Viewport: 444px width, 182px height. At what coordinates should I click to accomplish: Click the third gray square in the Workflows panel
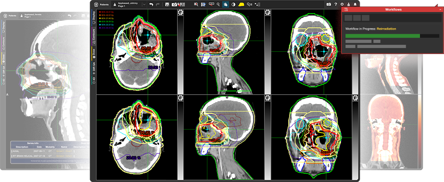(x=365, y=18)
